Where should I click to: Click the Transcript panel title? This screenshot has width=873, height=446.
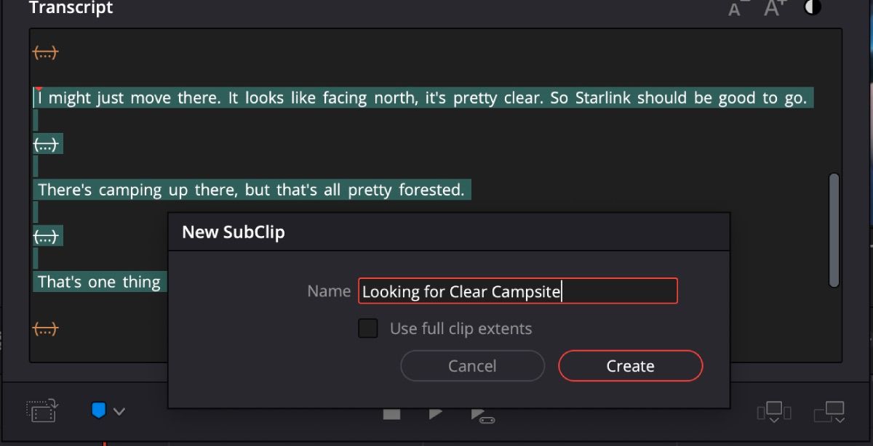point(71,8)
